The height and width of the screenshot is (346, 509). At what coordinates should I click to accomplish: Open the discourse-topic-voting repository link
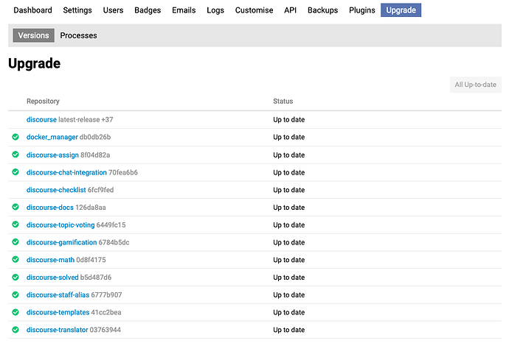coord(60,225)
